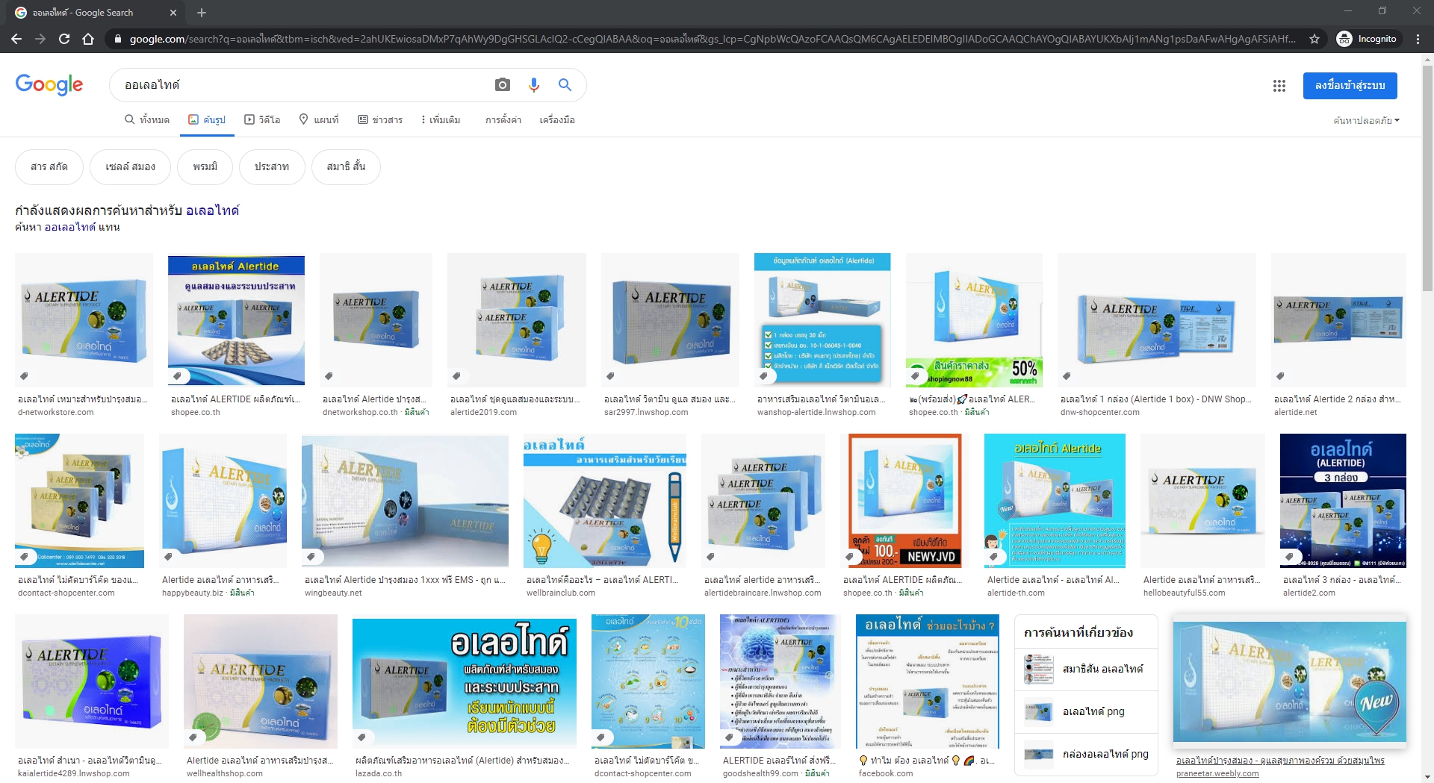Select the เซลล์ สมอง filter chip
The image size is (1434, 783).
(x=130, y=166)
